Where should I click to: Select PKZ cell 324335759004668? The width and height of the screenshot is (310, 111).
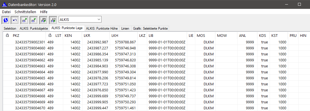(30, 96)
